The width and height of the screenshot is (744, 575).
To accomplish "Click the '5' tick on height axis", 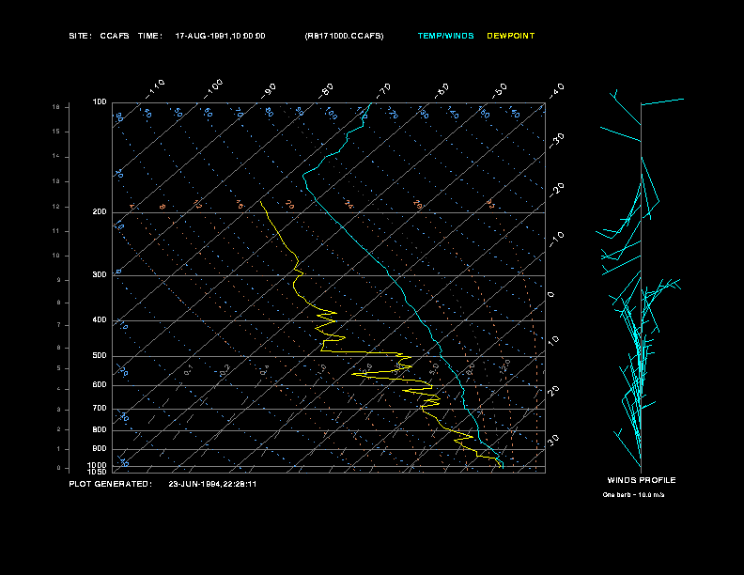I will [59, 368].
